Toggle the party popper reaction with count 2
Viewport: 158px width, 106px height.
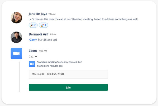[33, 25]
